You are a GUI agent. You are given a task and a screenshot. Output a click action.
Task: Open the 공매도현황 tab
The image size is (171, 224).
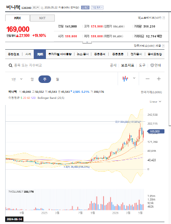[x=155, y=54]
